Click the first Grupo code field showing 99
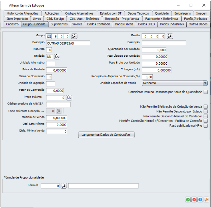 (49, 36)
